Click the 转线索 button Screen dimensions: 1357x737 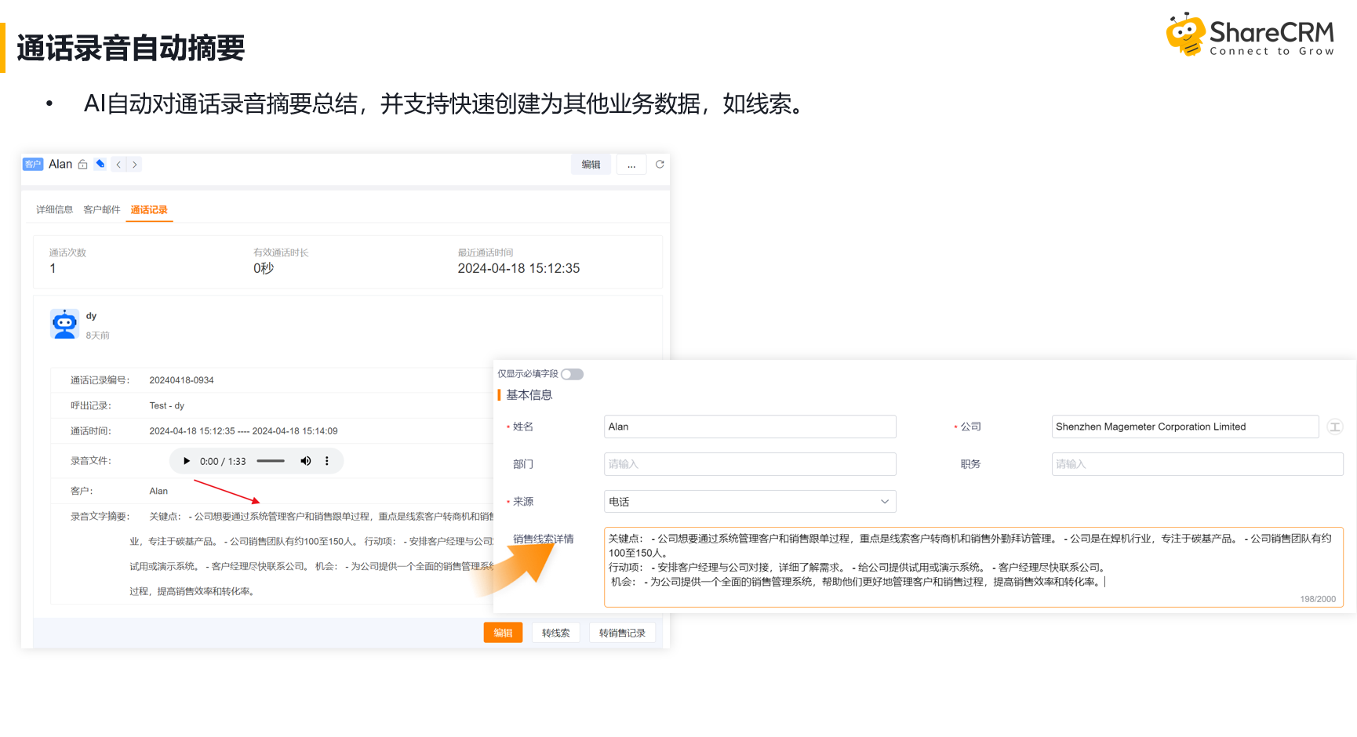coord(556,633)
